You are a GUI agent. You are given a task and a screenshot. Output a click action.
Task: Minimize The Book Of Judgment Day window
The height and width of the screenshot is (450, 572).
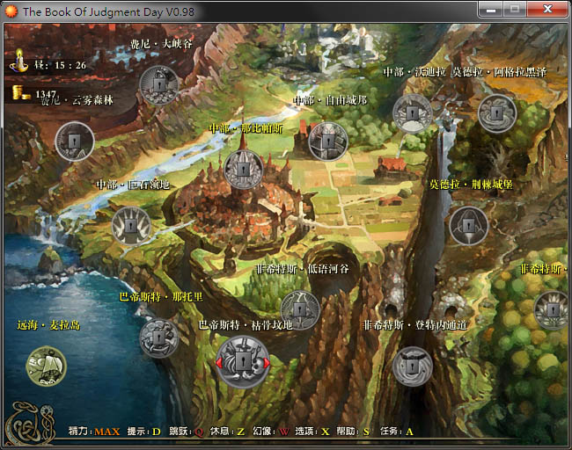coord(491,9)
